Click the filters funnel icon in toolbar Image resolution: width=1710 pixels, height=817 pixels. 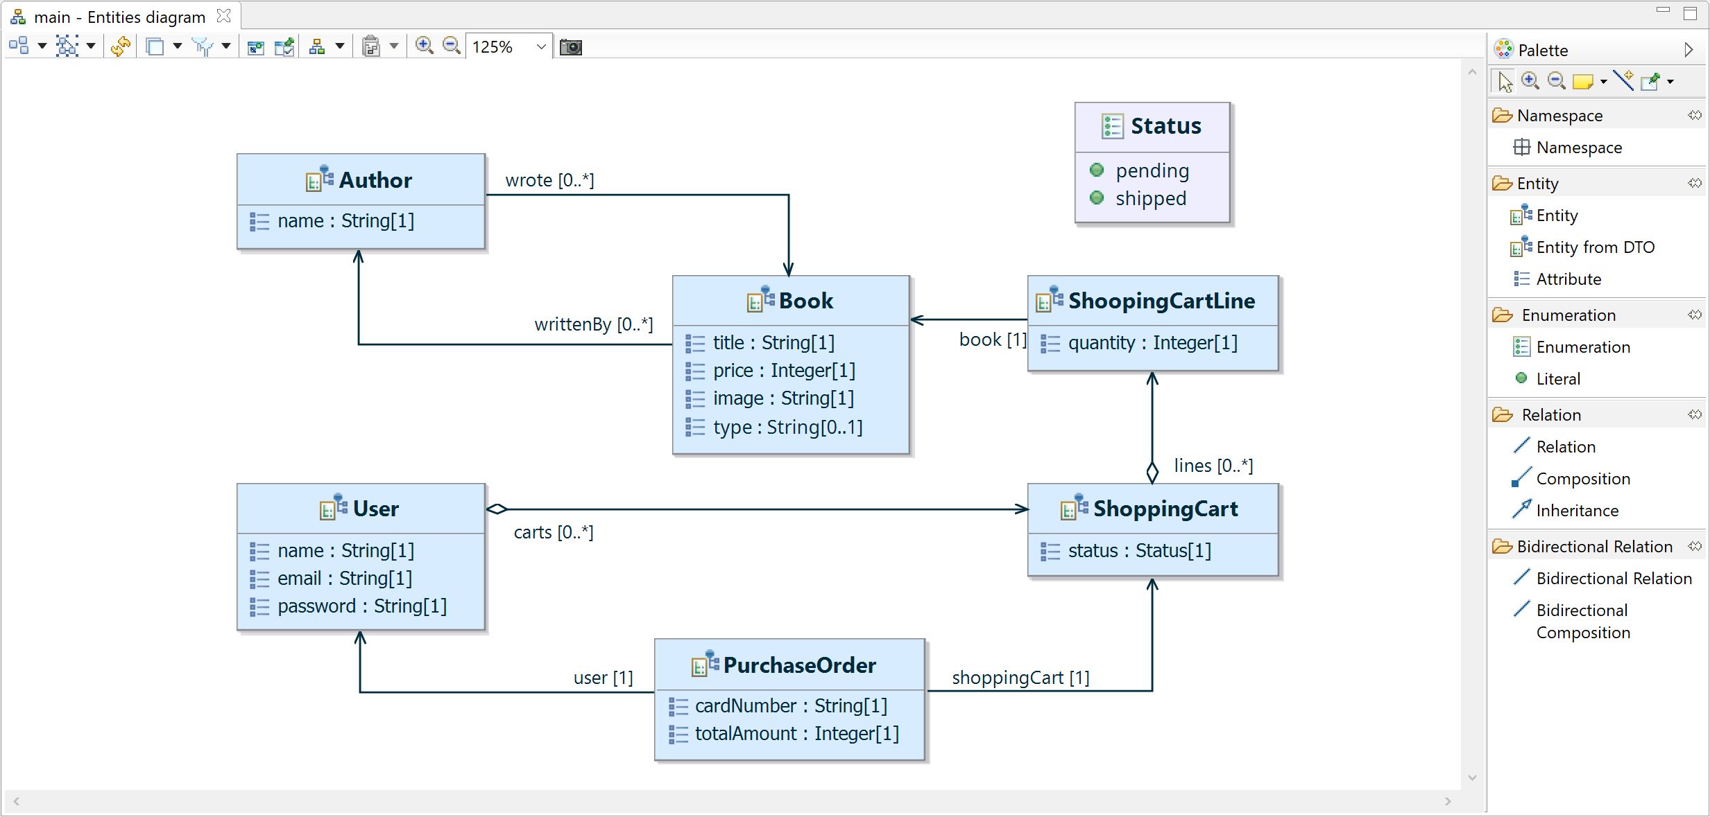tap(203, 46)
